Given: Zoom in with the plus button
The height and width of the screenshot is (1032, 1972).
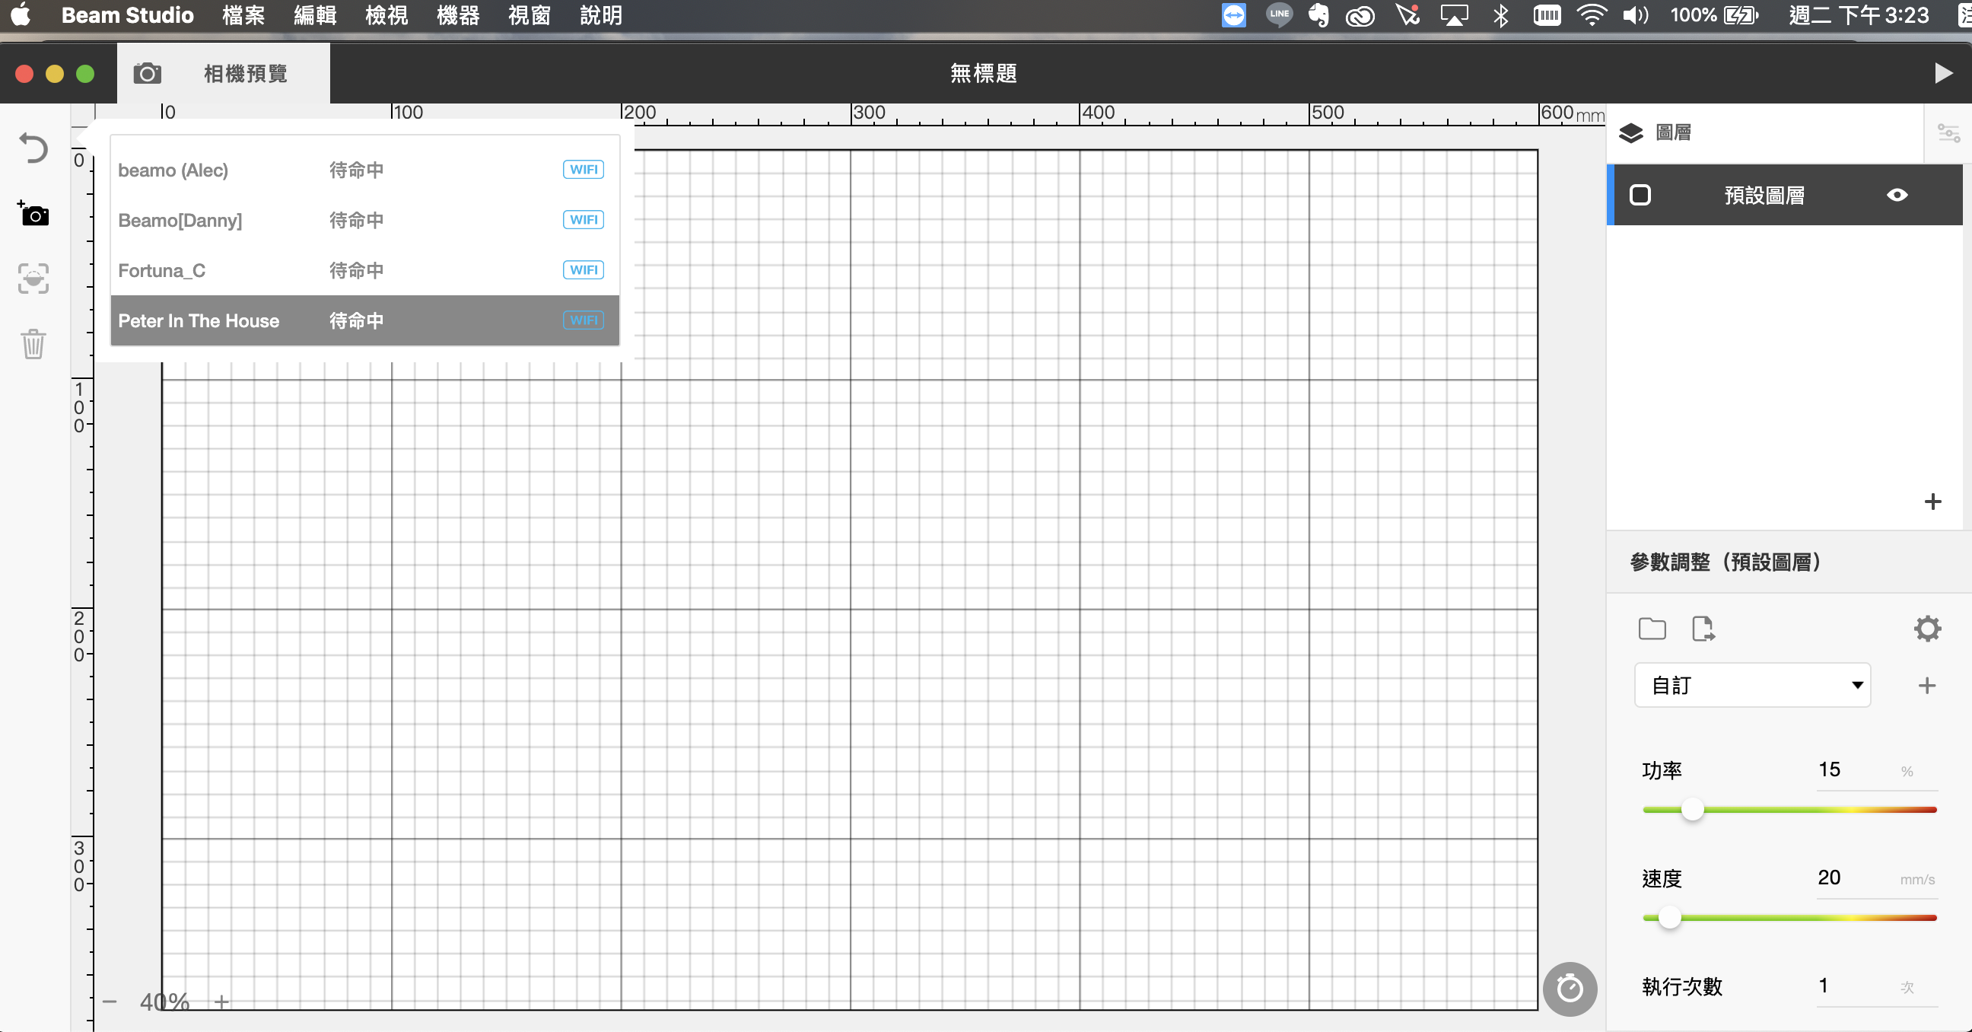Looking at the screenshot, I should point(221,1002).
